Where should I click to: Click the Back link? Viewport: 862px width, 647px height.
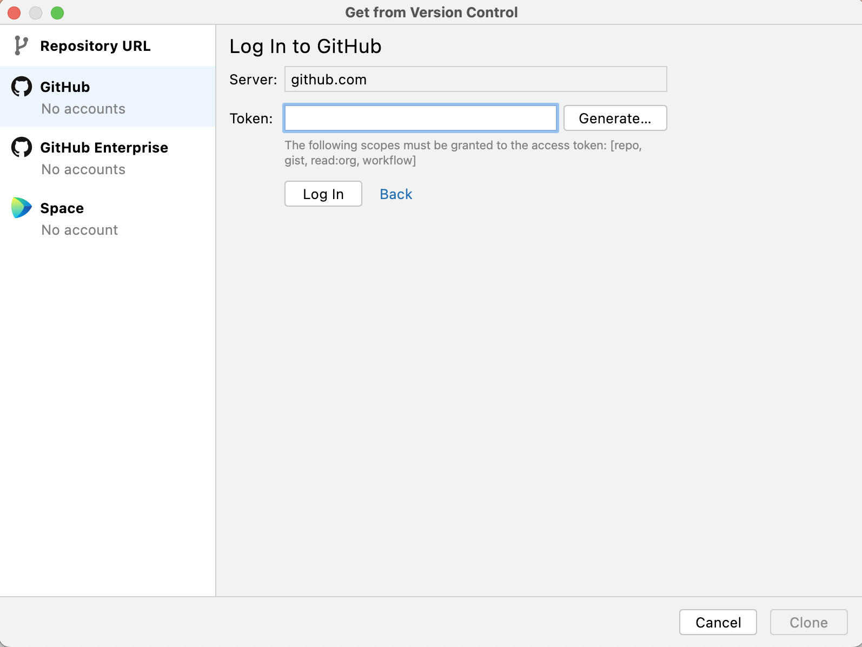coord(395,194)
